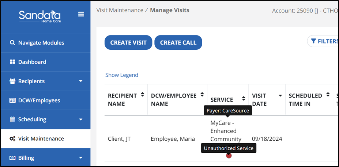
Task: Click the Billing money icon
Action: [x=12, y=158]
